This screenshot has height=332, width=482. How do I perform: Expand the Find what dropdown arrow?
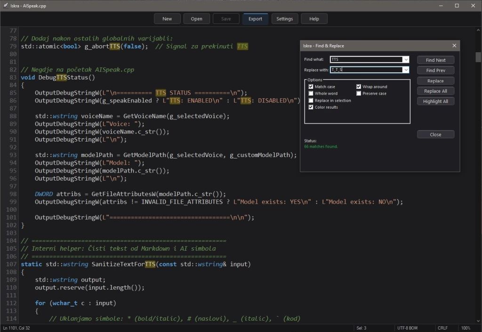click(x=406, y=60)
